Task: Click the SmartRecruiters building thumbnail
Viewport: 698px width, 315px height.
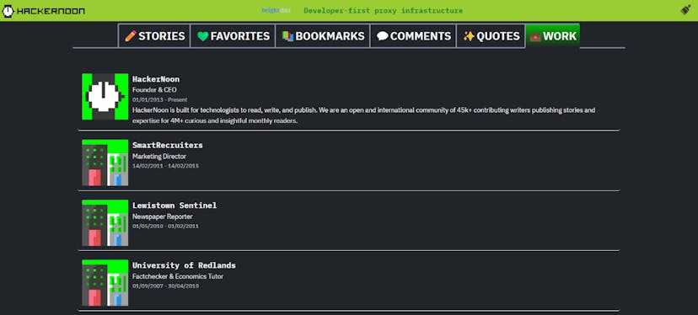Action: [105, 163]
